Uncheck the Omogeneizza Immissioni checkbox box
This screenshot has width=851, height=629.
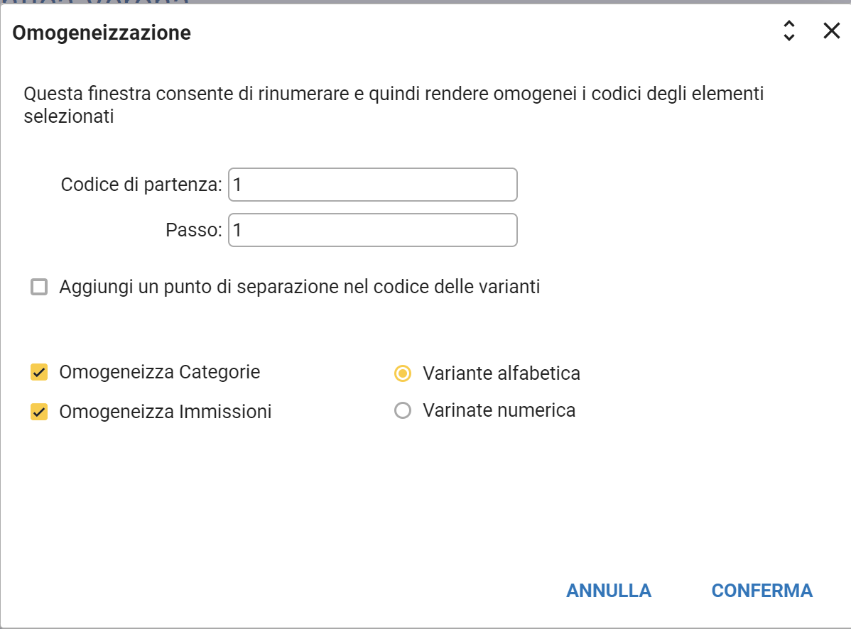(39, 412)
